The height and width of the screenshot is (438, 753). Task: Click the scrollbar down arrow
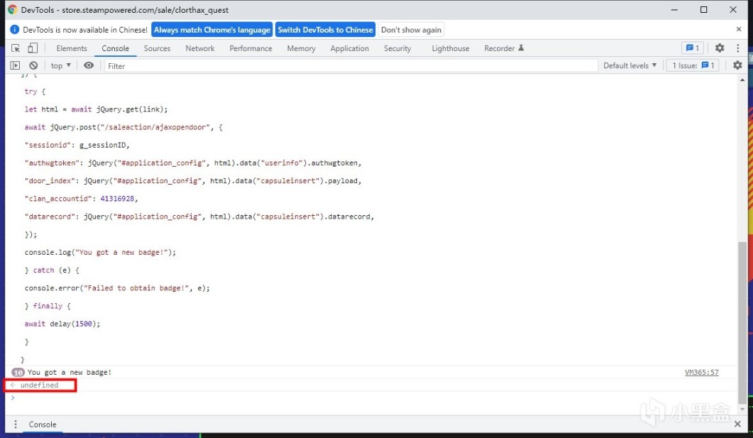[742, 409]
